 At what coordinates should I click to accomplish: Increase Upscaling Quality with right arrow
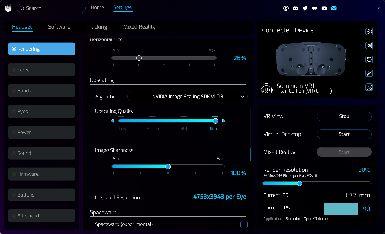[x=224, y=121]
